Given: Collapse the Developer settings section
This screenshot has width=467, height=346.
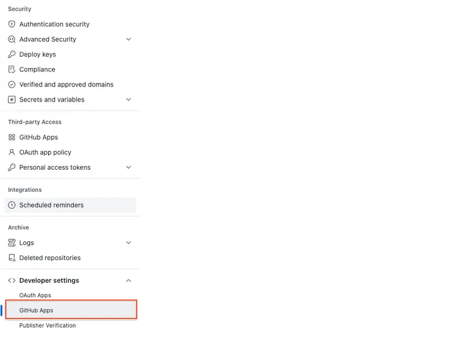Looking at the screenshot, I should pyautogui.click(x=129, y=280).
